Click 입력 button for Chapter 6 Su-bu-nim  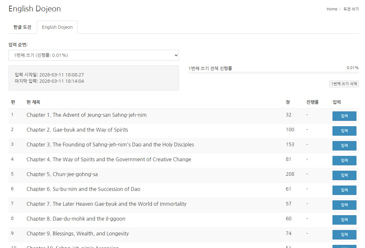pyautogui.click(x=344, y=190)
